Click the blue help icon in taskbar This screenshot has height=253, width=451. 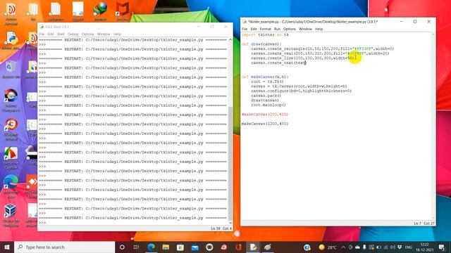[307, 247]
